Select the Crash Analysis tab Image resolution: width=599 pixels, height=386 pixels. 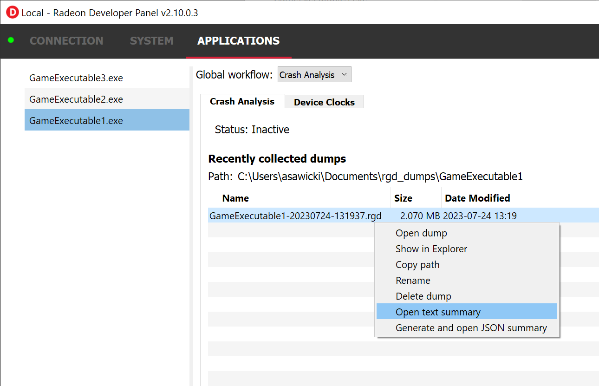point(242,101)
